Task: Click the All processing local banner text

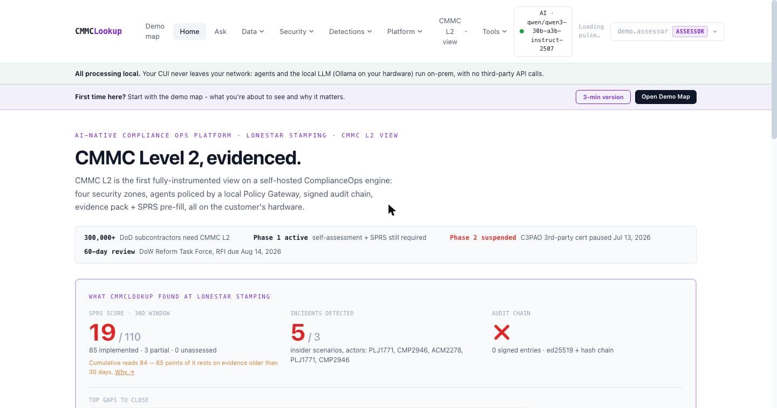Action: coord(309,74)
